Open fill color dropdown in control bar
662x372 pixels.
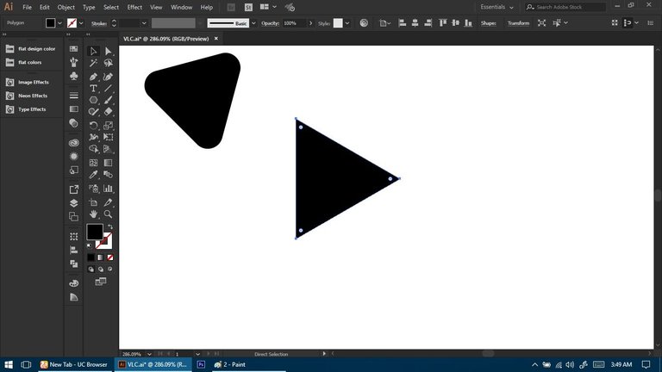[59, 23]
